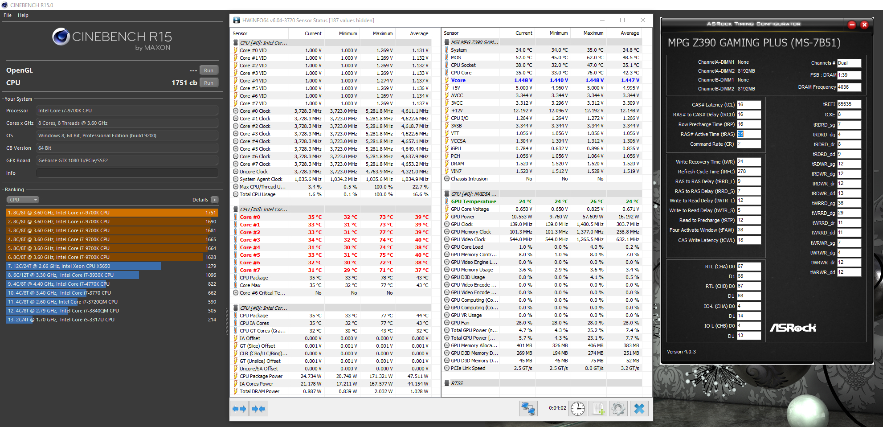Click PCIe Link Speed sensor icon
The height and width of the screenshot is (427, 883).
point(447,368)
